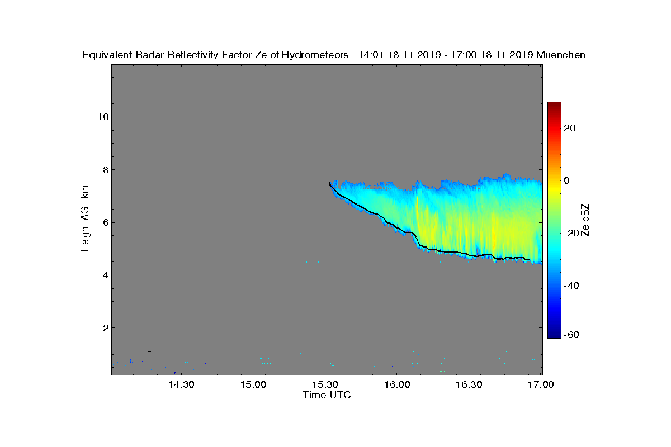This screenshot has width=671, height=447.
Task: Click the y-axis tick label "10"
Action: click(102, 117)
